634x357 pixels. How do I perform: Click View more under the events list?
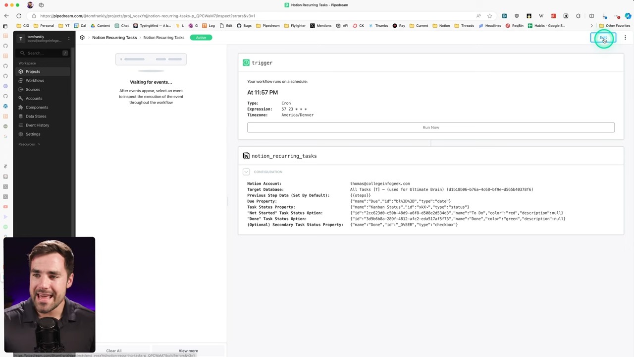188,351
